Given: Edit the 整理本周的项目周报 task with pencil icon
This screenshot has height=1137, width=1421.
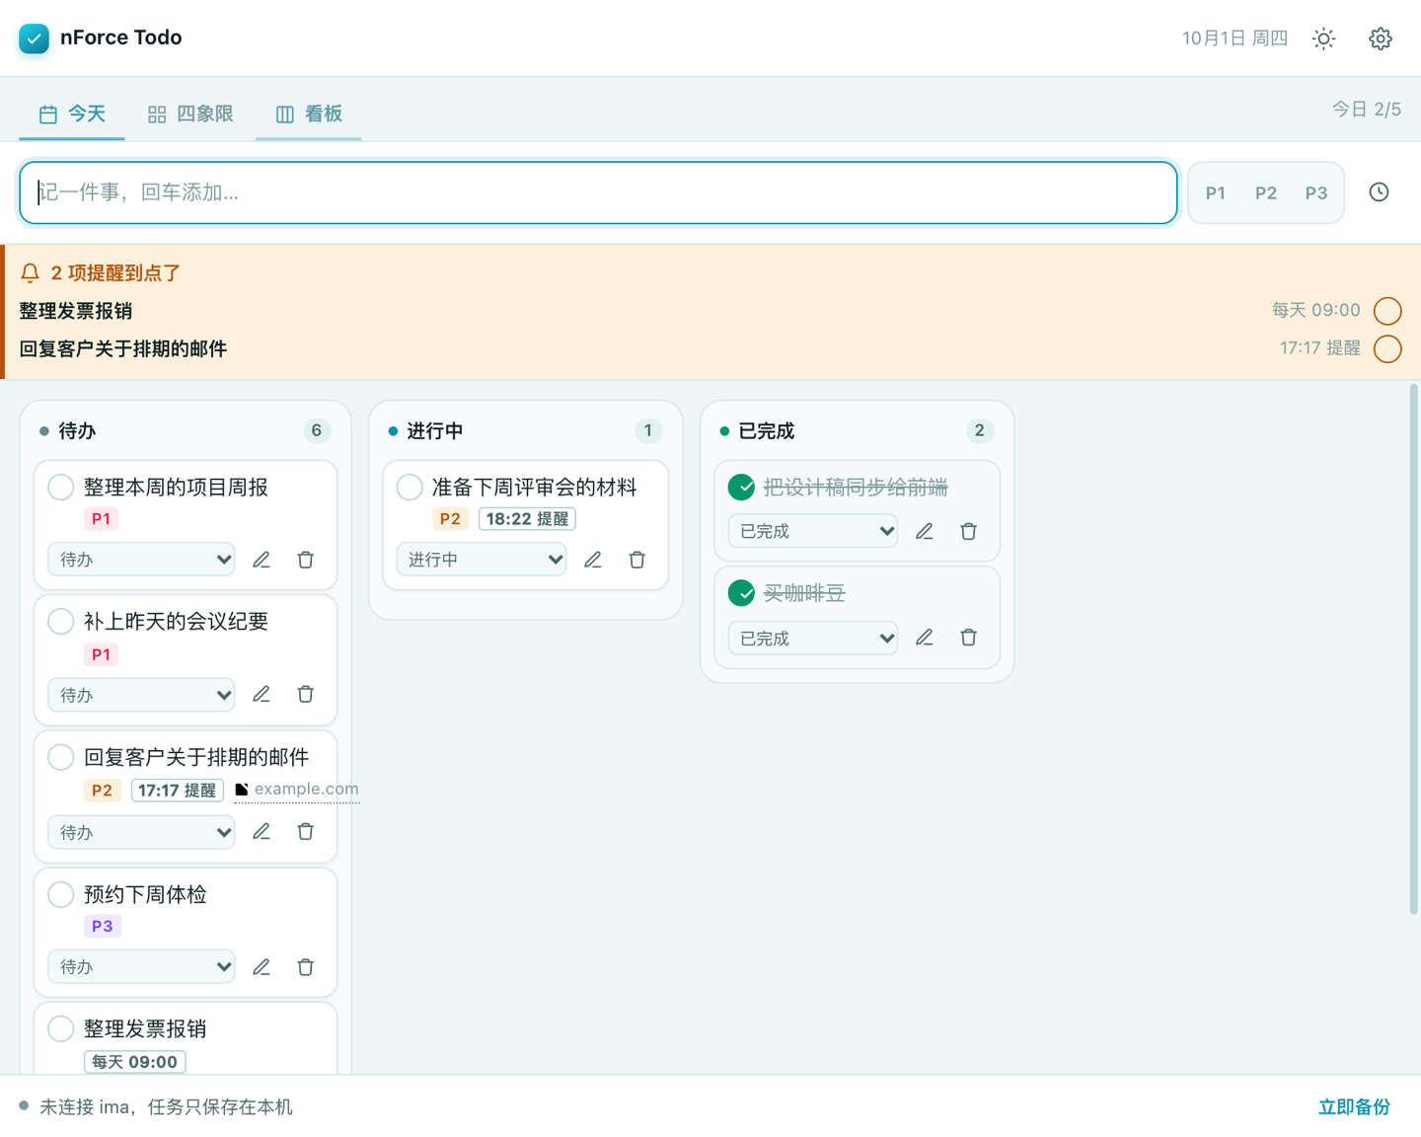Looking at the screenshot, I should point(262,560).
